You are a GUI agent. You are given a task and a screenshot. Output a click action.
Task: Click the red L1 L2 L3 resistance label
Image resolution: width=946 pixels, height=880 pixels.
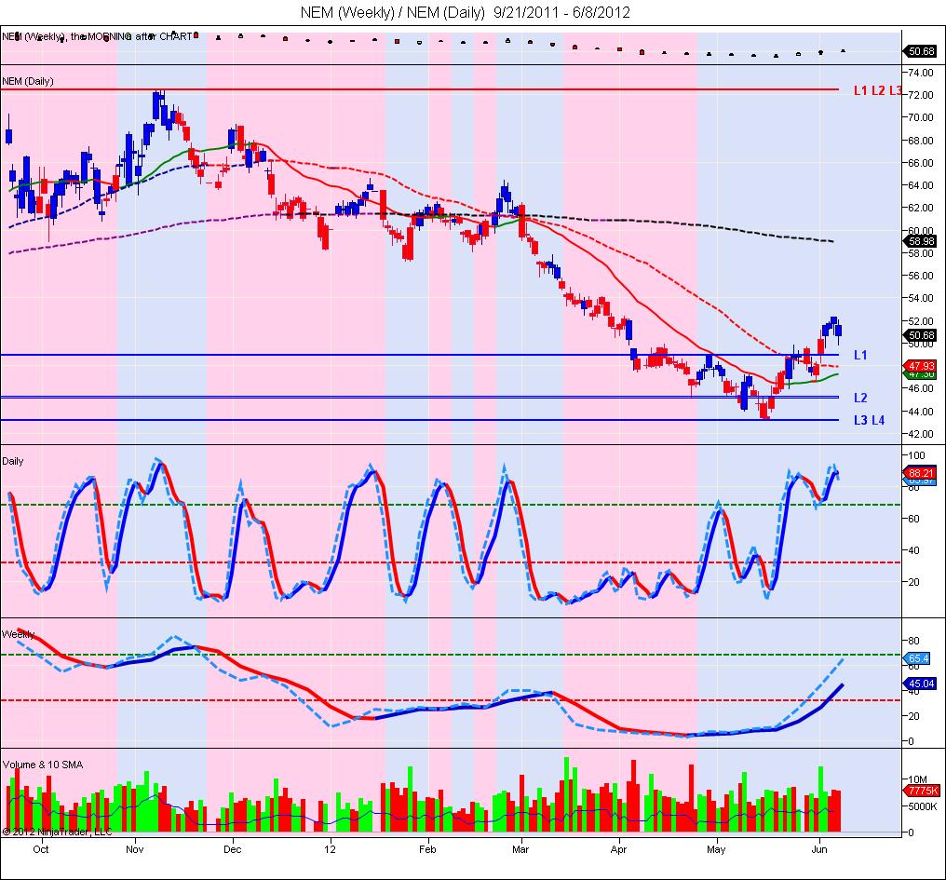click(878, 90)
